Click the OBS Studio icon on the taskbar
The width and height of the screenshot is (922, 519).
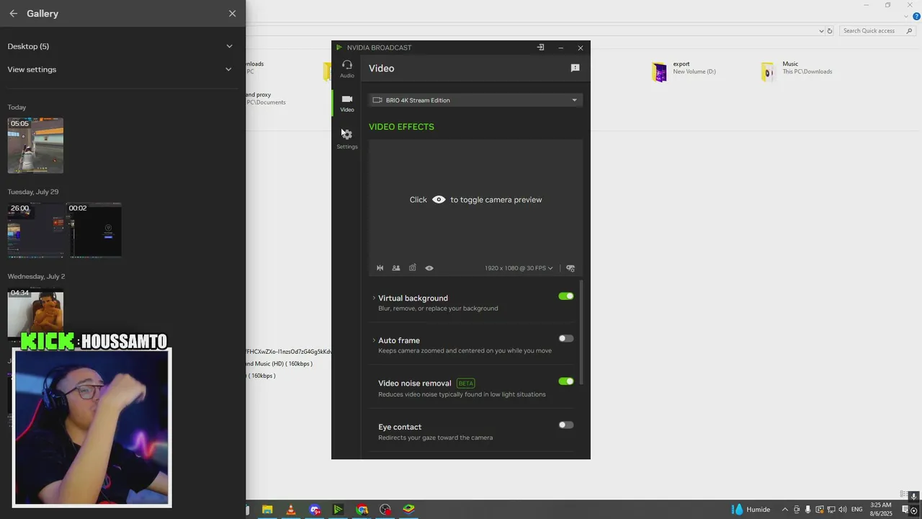(385, 510)
